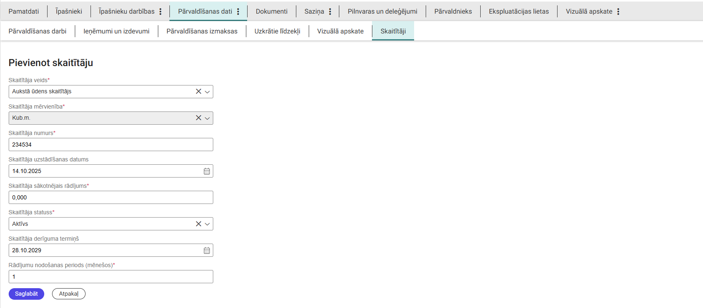
Task: Click the Saglabāt button
Action: [x=26, y=294]
